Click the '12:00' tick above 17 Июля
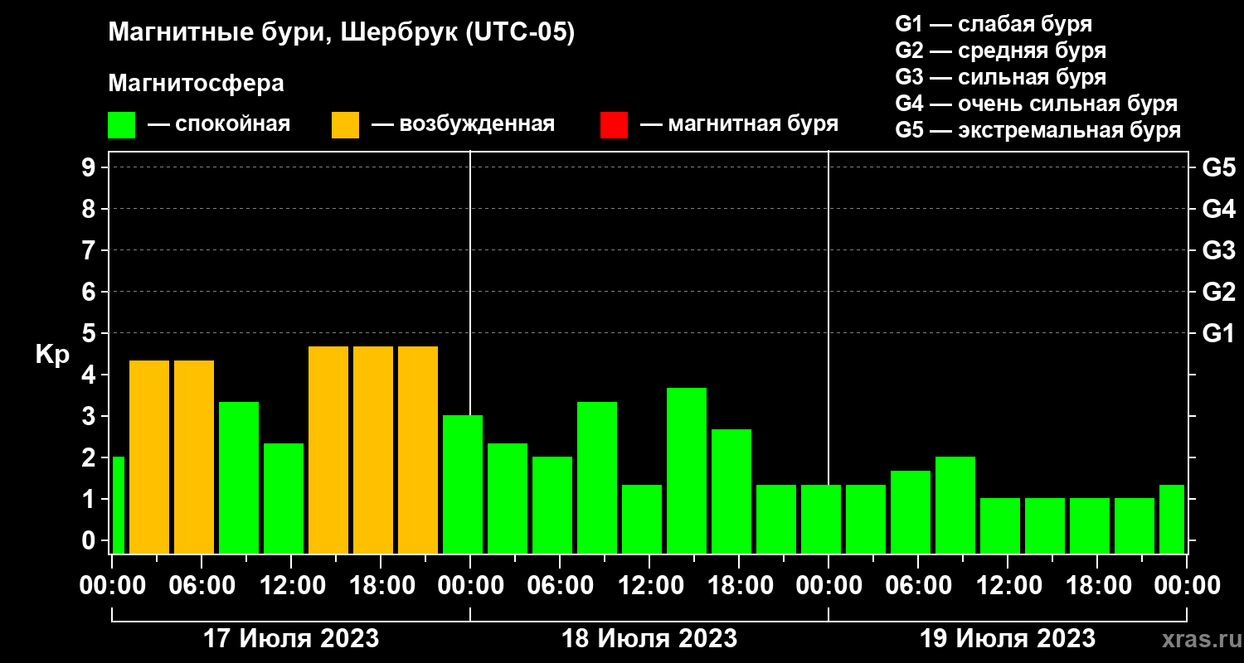This screenshot has width=1244, height=663. [x=291, y=586]
